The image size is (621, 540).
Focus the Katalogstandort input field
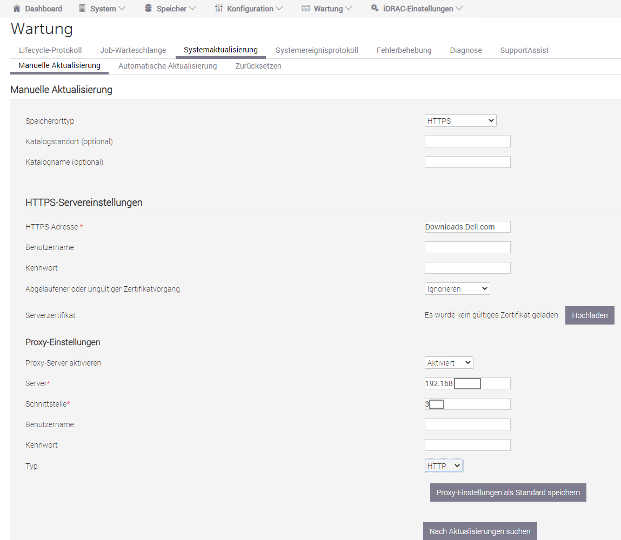[468, 141]
